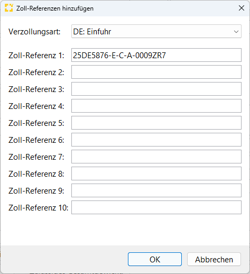Click the dialog title Zoll-Referenzen hinzufügen
The width and height of the screenshot is (250, 274).
pos(55,8)
